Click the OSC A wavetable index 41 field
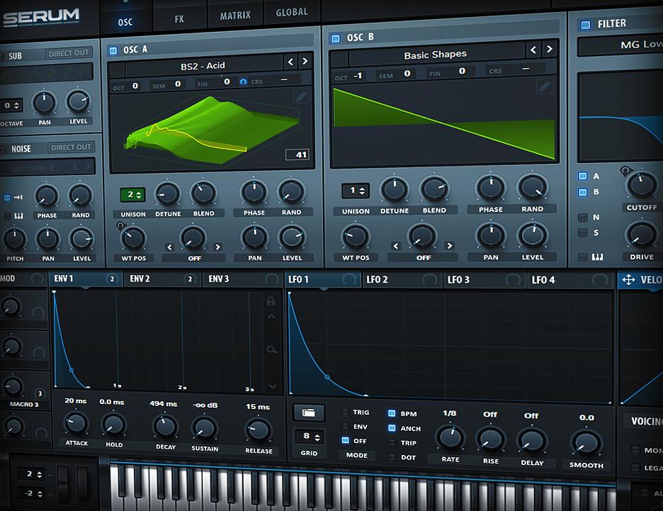The image size is (663, 511). (x=297, y=155)
